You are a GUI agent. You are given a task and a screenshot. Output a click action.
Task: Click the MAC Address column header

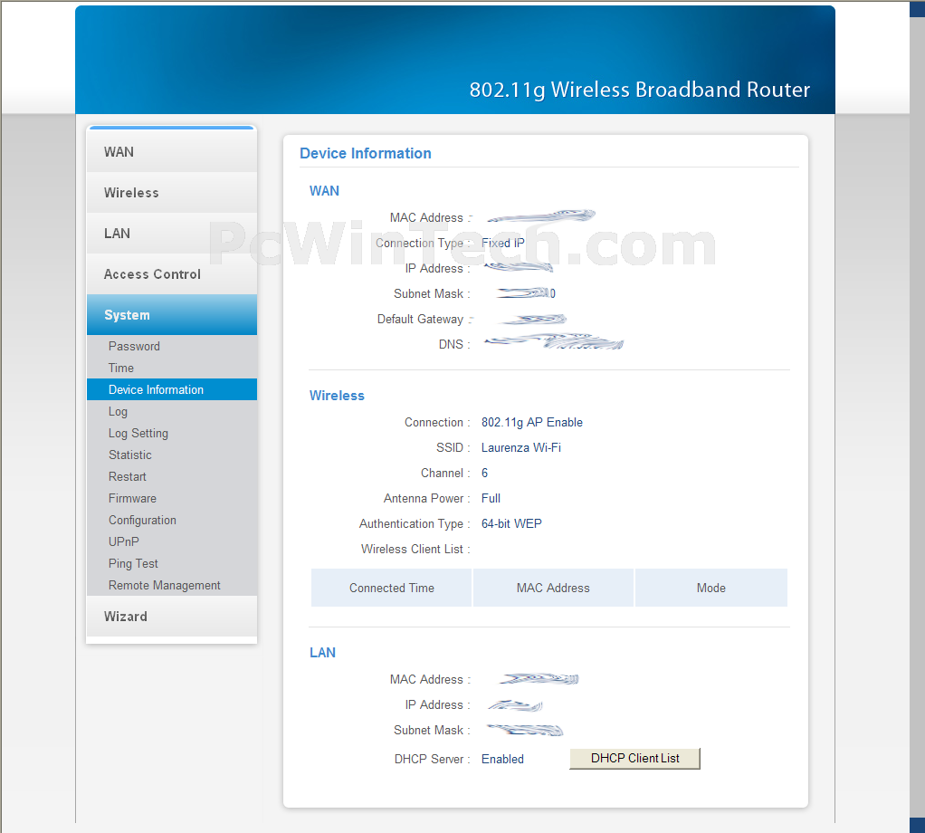553,588
